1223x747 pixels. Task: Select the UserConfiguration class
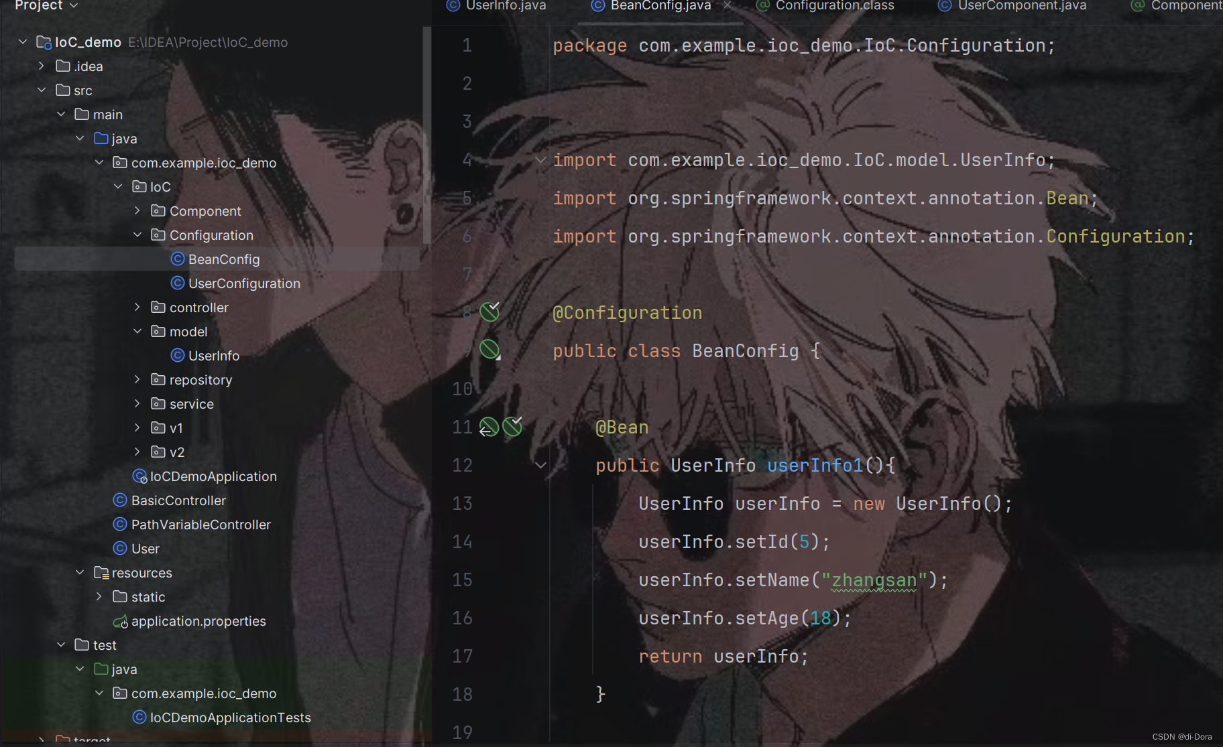tap(244, 283)
